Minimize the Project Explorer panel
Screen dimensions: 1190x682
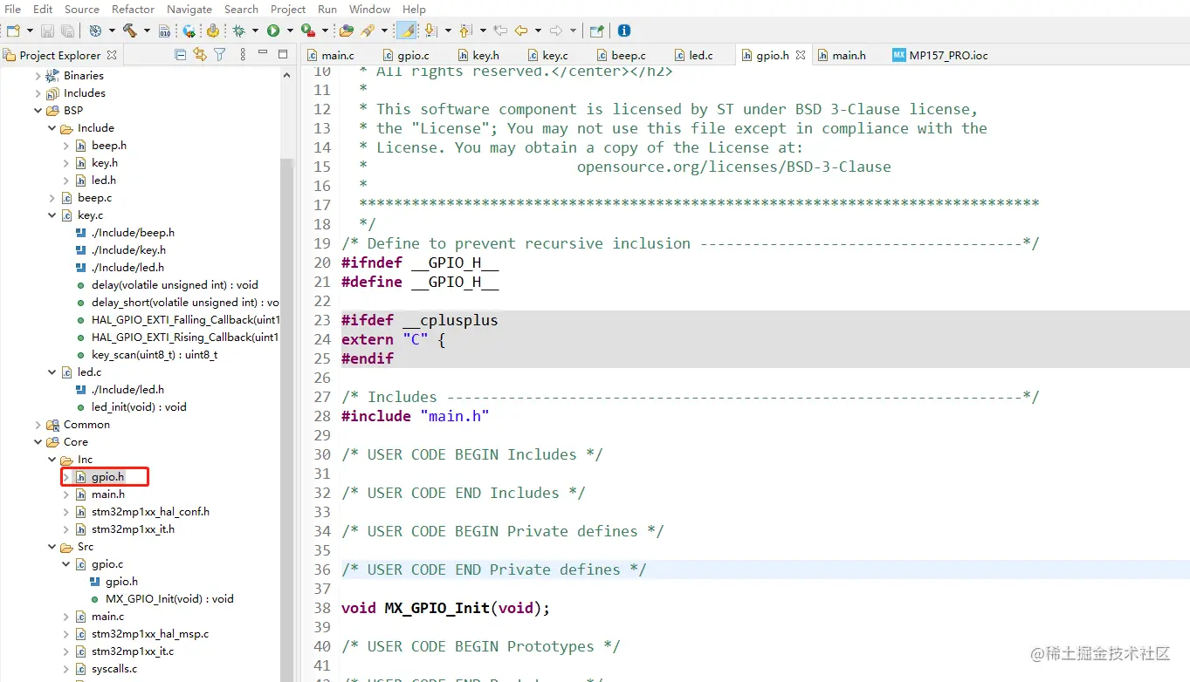[263, 54]
